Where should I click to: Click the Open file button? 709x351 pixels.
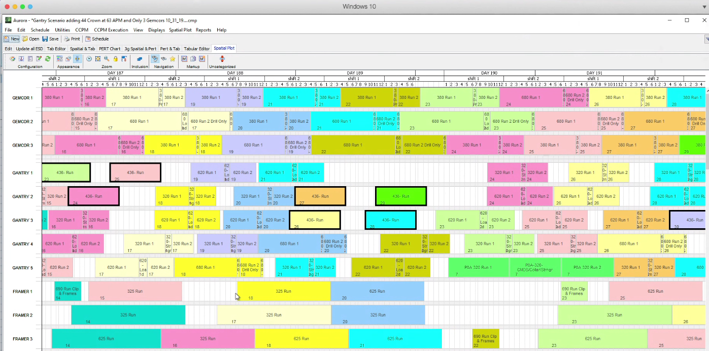[x=30, y=39]
